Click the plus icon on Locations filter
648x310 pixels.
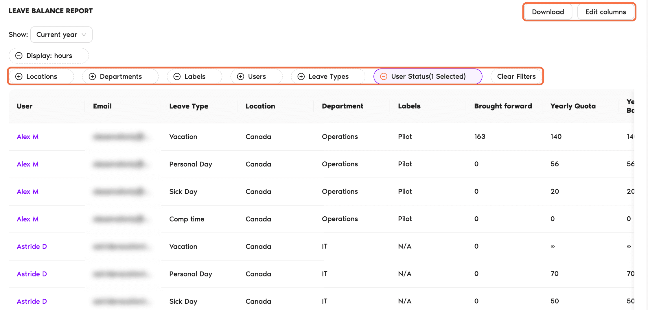click(19, 76)
